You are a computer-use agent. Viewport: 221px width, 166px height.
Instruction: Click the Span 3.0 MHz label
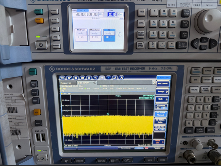144,145
